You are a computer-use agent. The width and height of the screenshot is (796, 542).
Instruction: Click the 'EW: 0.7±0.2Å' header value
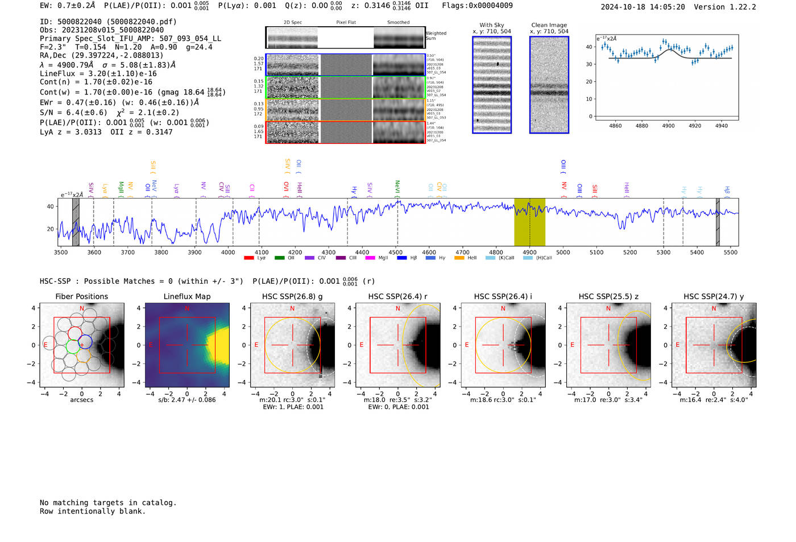click(68, 6)
